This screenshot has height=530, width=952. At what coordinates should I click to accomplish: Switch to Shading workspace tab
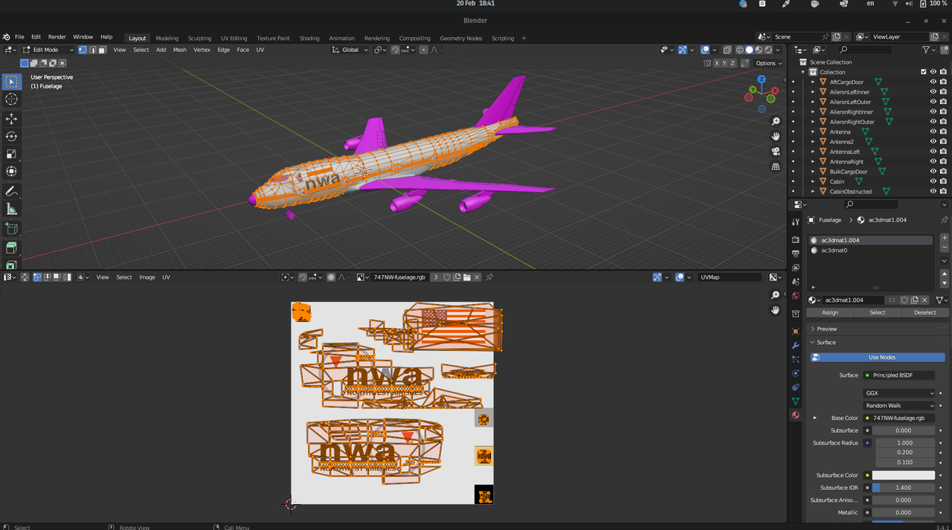pos(309,38)
